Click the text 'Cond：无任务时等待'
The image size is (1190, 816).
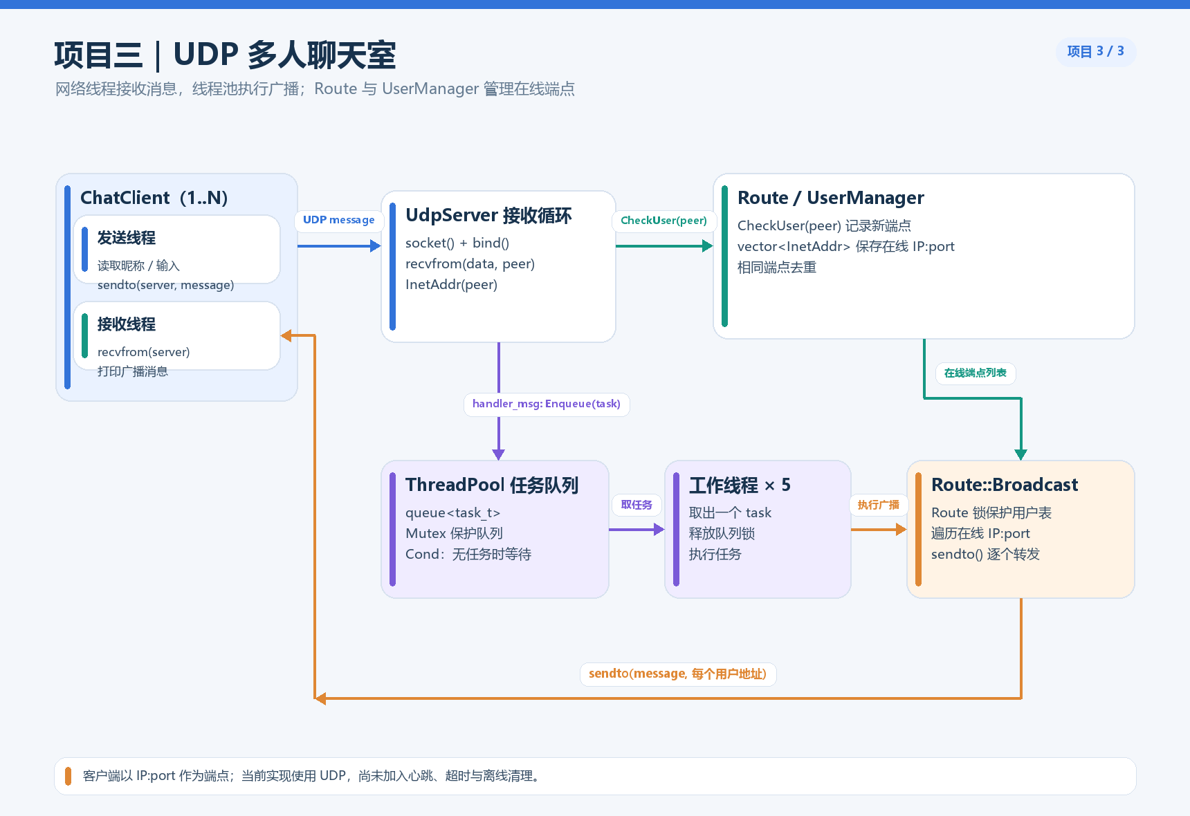(x=468, y=555)
